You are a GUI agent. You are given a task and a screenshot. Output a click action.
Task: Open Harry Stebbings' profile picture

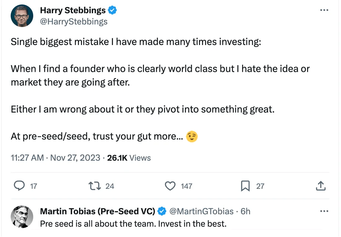click(x=22, y=16)
